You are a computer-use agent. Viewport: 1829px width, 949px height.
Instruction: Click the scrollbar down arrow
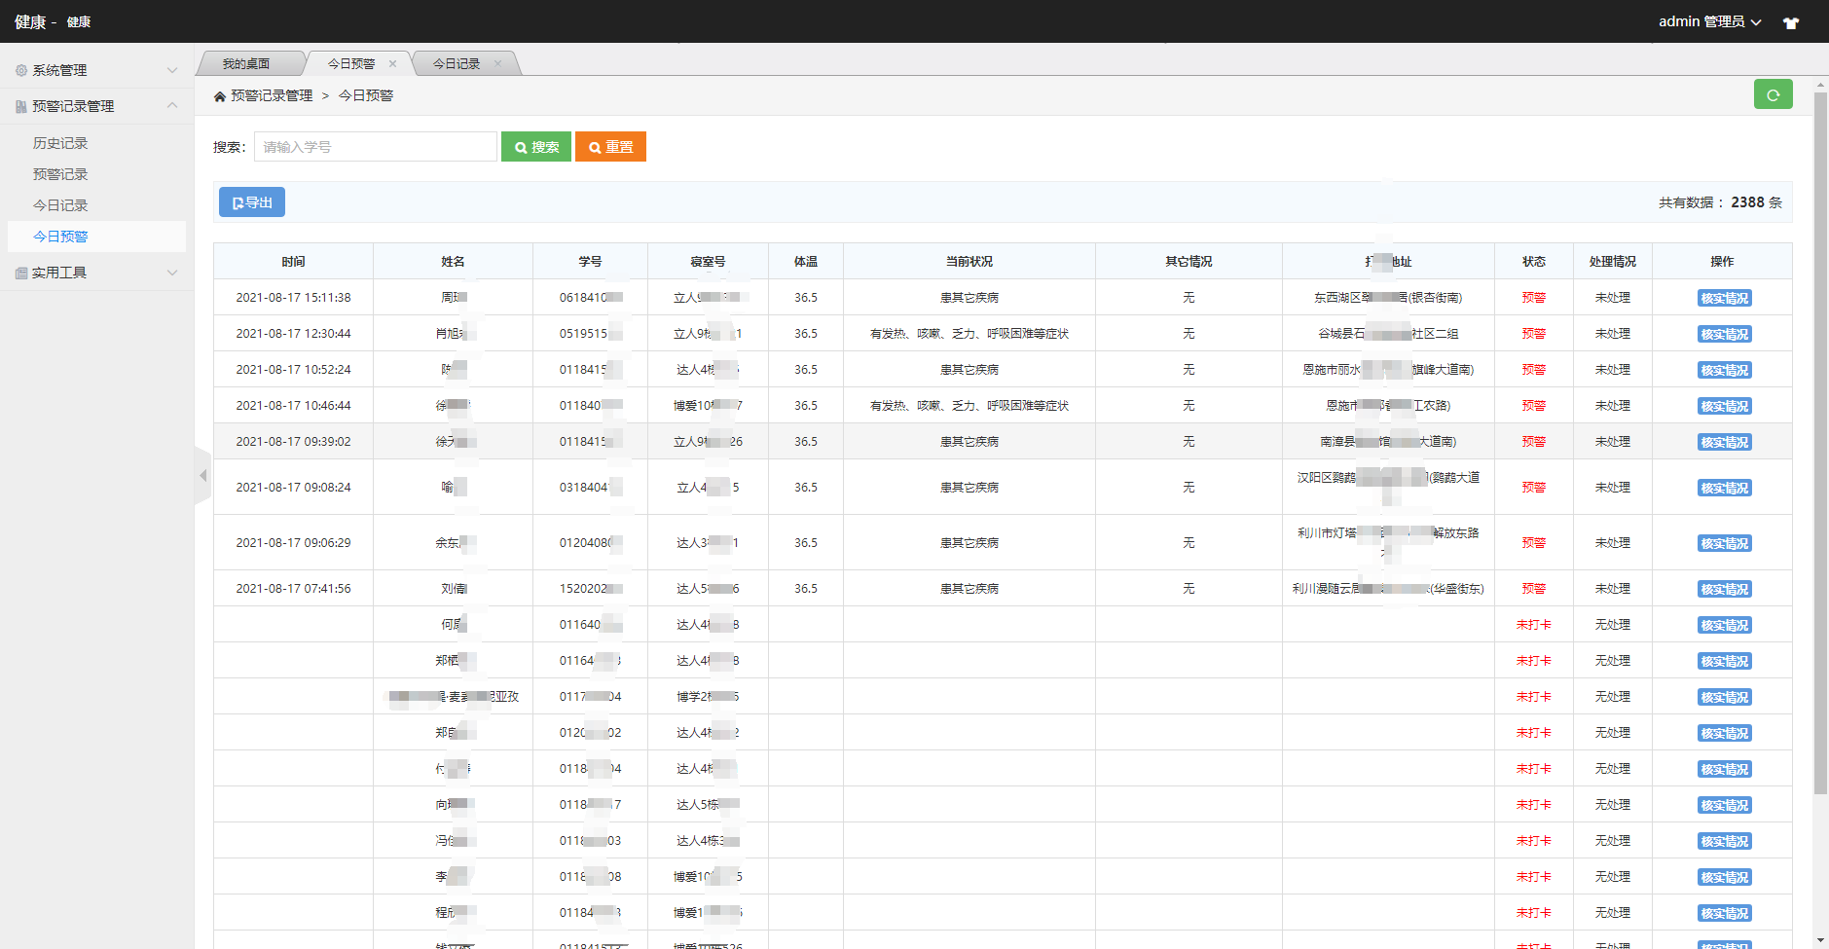(1820, 941)
